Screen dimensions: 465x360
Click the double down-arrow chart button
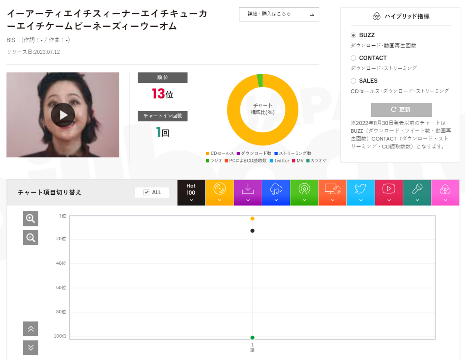coord(31,347)
